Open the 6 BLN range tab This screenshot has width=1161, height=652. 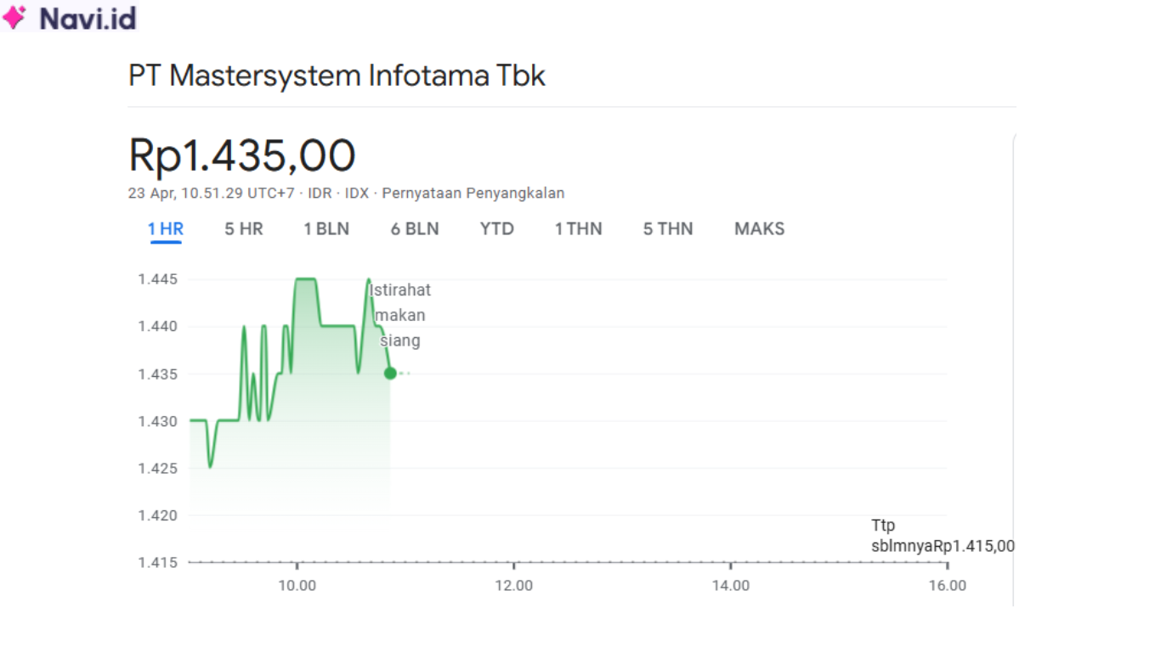pyautogui.click(x=415, y=228)
